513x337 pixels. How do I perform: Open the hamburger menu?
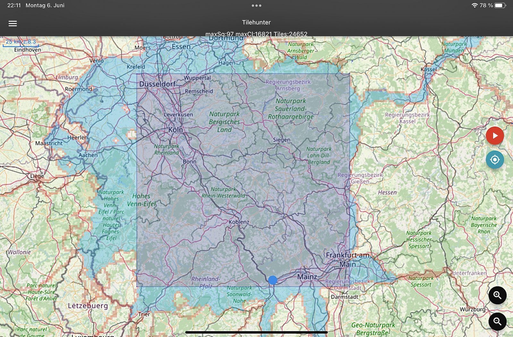pyautogui.click(x=13, y=23)
